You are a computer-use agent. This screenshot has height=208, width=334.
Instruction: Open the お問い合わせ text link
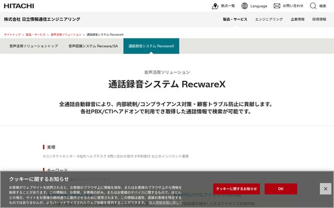(x=293, y=6)
